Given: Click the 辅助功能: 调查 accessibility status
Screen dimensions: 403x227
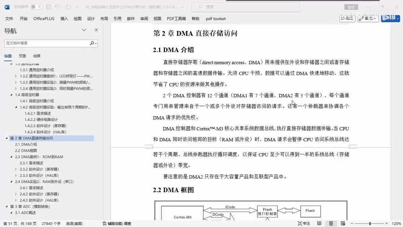Looking at the screenshot, I should [117, 224].
